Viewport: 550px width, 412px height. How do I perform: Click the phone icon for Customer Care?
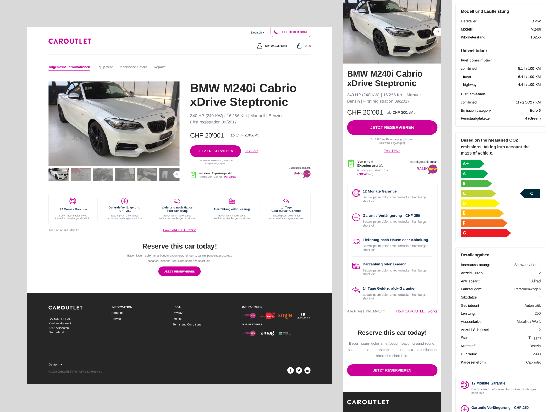pos(276,32)
